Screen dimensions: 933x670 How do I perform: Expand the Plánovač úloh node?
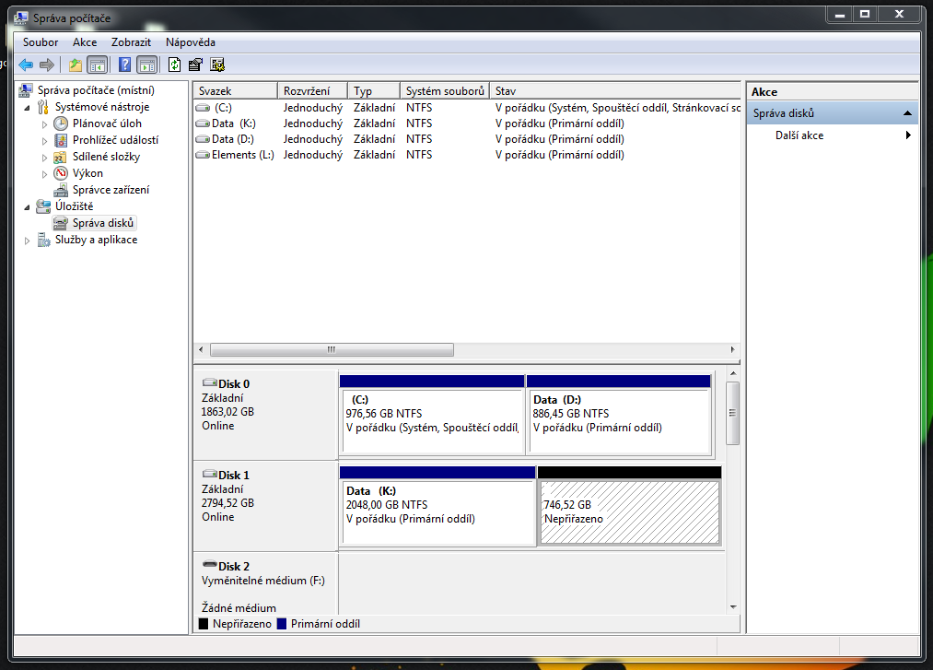tap(44, 124)
